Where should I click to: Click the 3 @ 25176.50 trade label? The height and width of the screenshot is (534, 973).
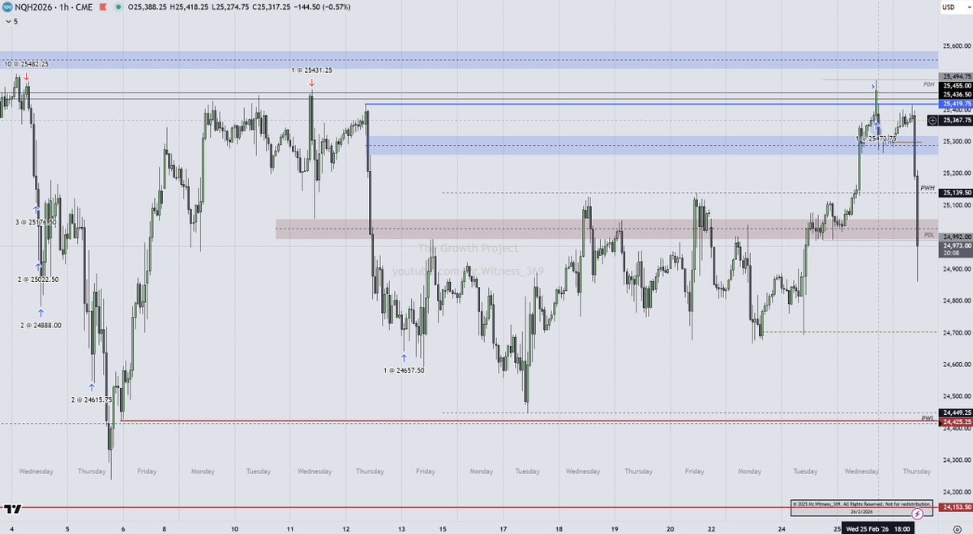36,222
